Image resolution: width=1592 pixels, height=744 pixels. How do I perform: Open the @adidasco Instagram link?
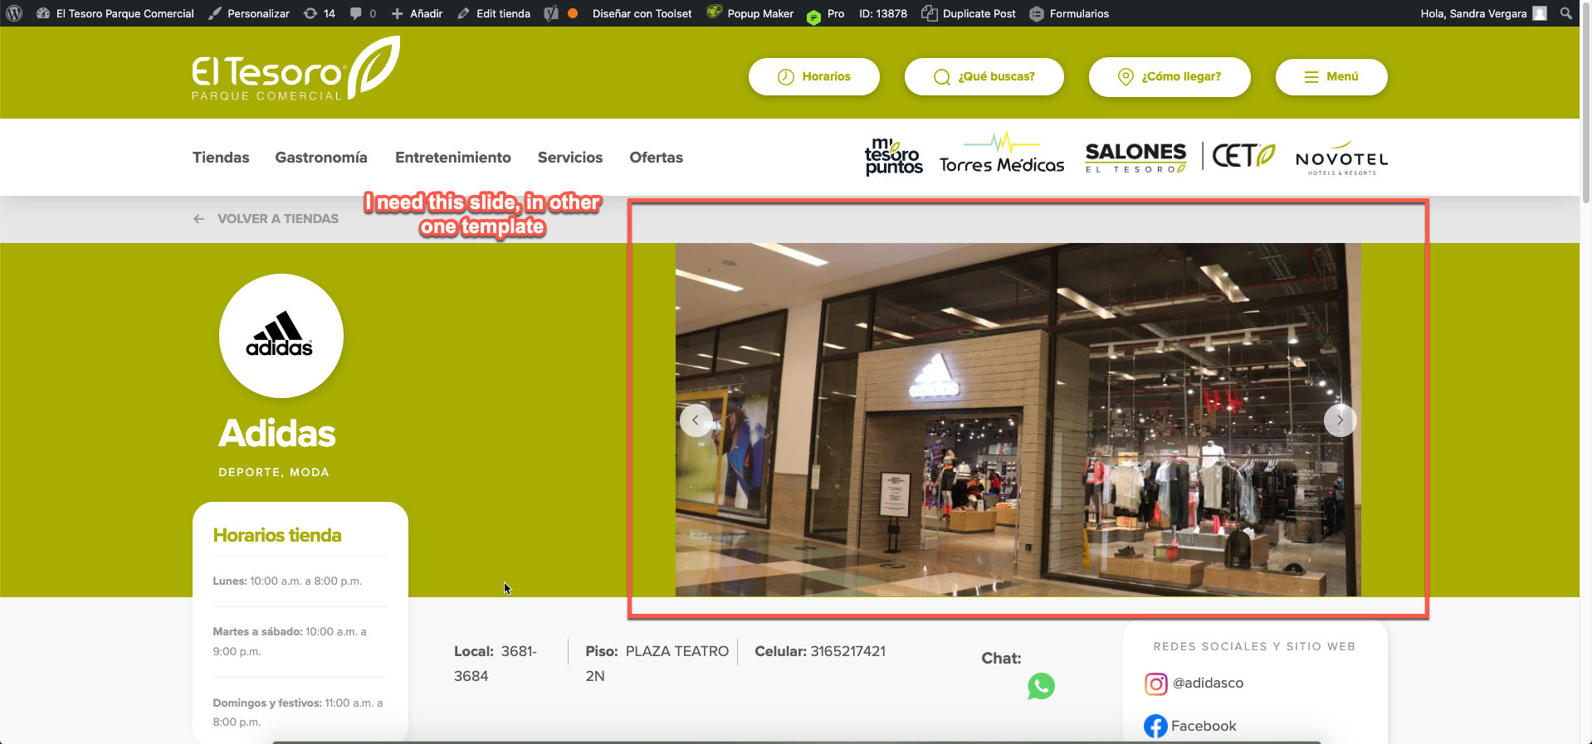[x=1194, y=683]
